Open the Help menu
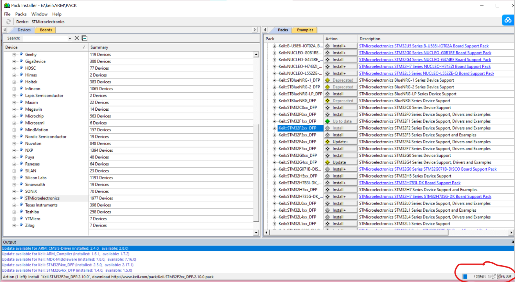 pos(57,14)
